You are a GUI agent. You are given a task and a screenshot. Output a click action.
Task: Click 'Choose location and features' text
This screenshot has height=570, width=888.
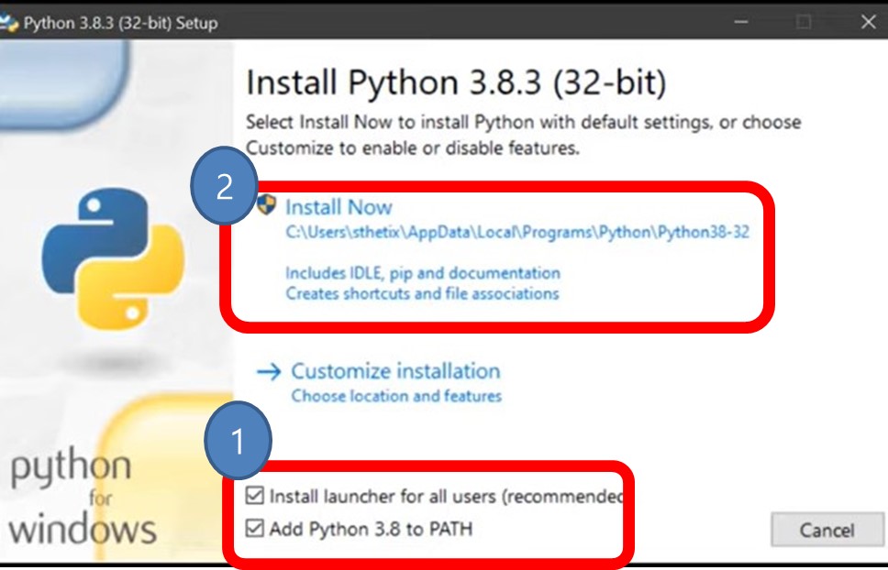396,396
